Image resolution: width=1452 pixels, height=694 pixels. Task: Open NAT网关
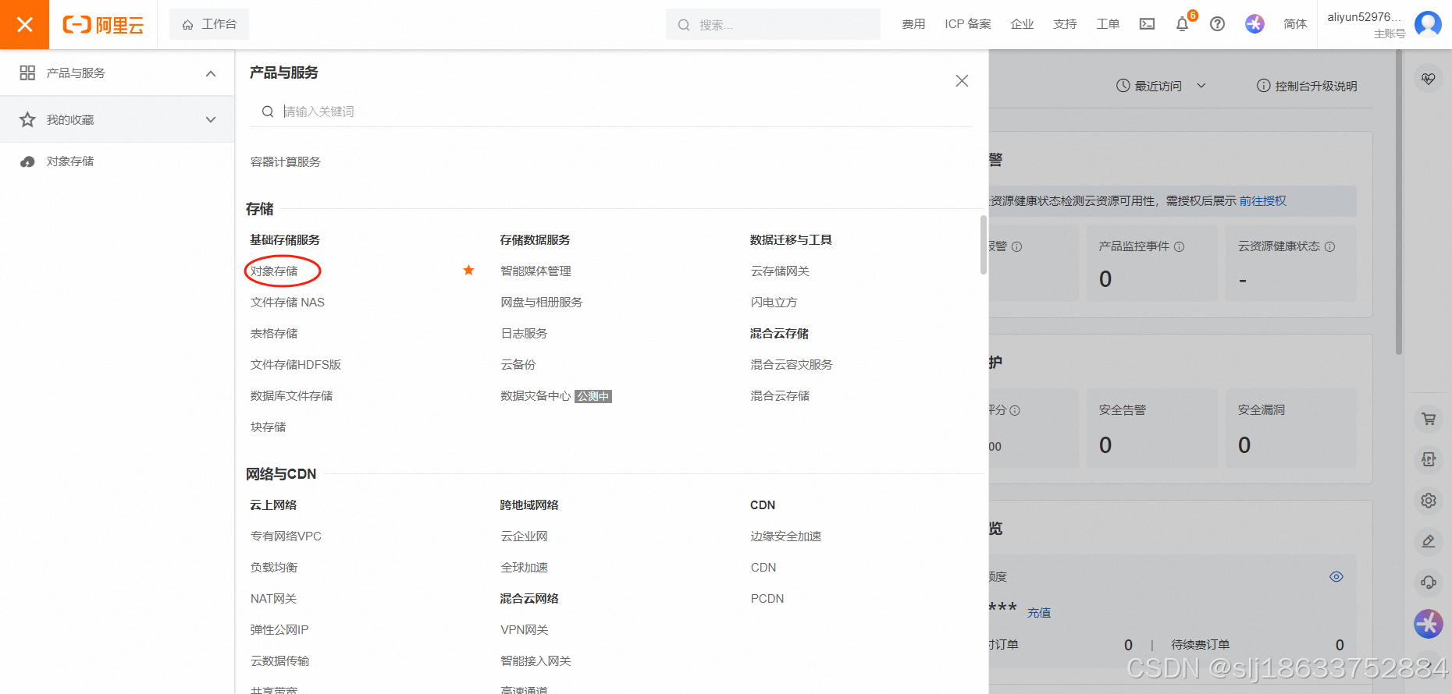point(273,599)
